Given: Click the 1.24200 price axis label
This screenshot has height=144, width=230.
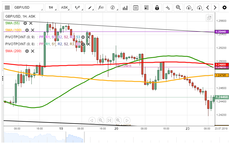Looking at the screenshot, I should [221, 115].
